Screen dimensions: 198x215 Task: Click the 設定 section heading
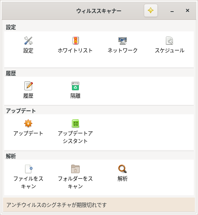(x=11, y=27)
